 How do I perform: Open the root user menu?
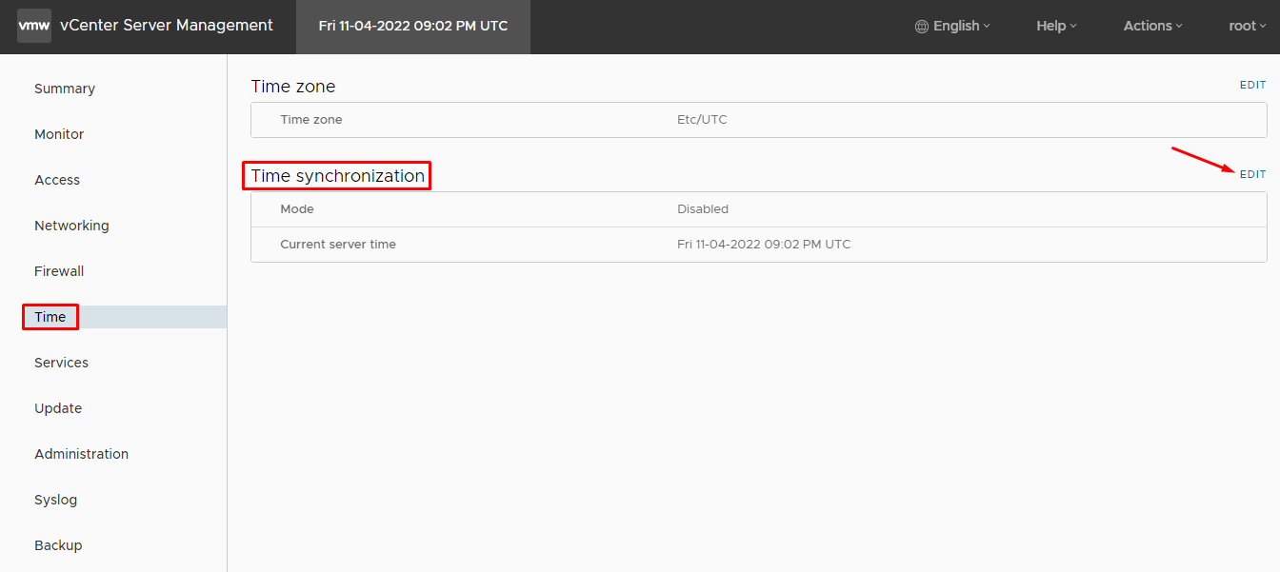click(x=1247, y=26)
